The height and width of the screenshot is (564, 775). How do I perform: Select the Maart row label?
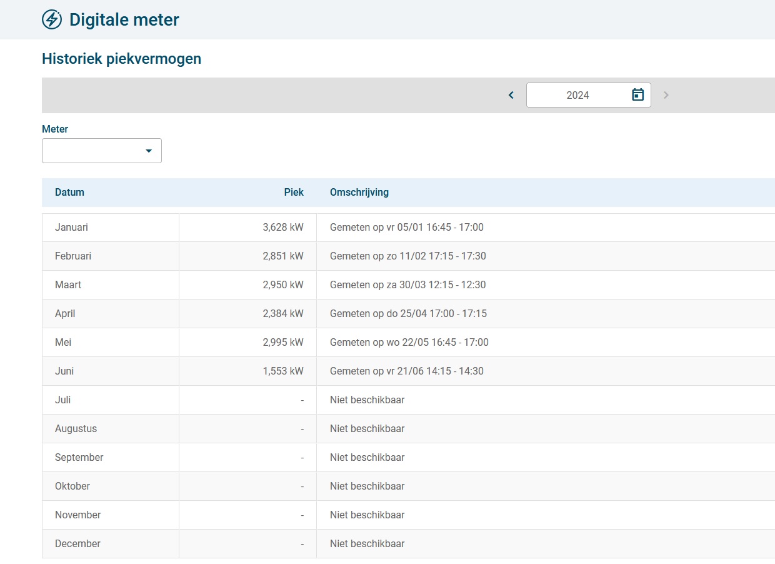68,285
